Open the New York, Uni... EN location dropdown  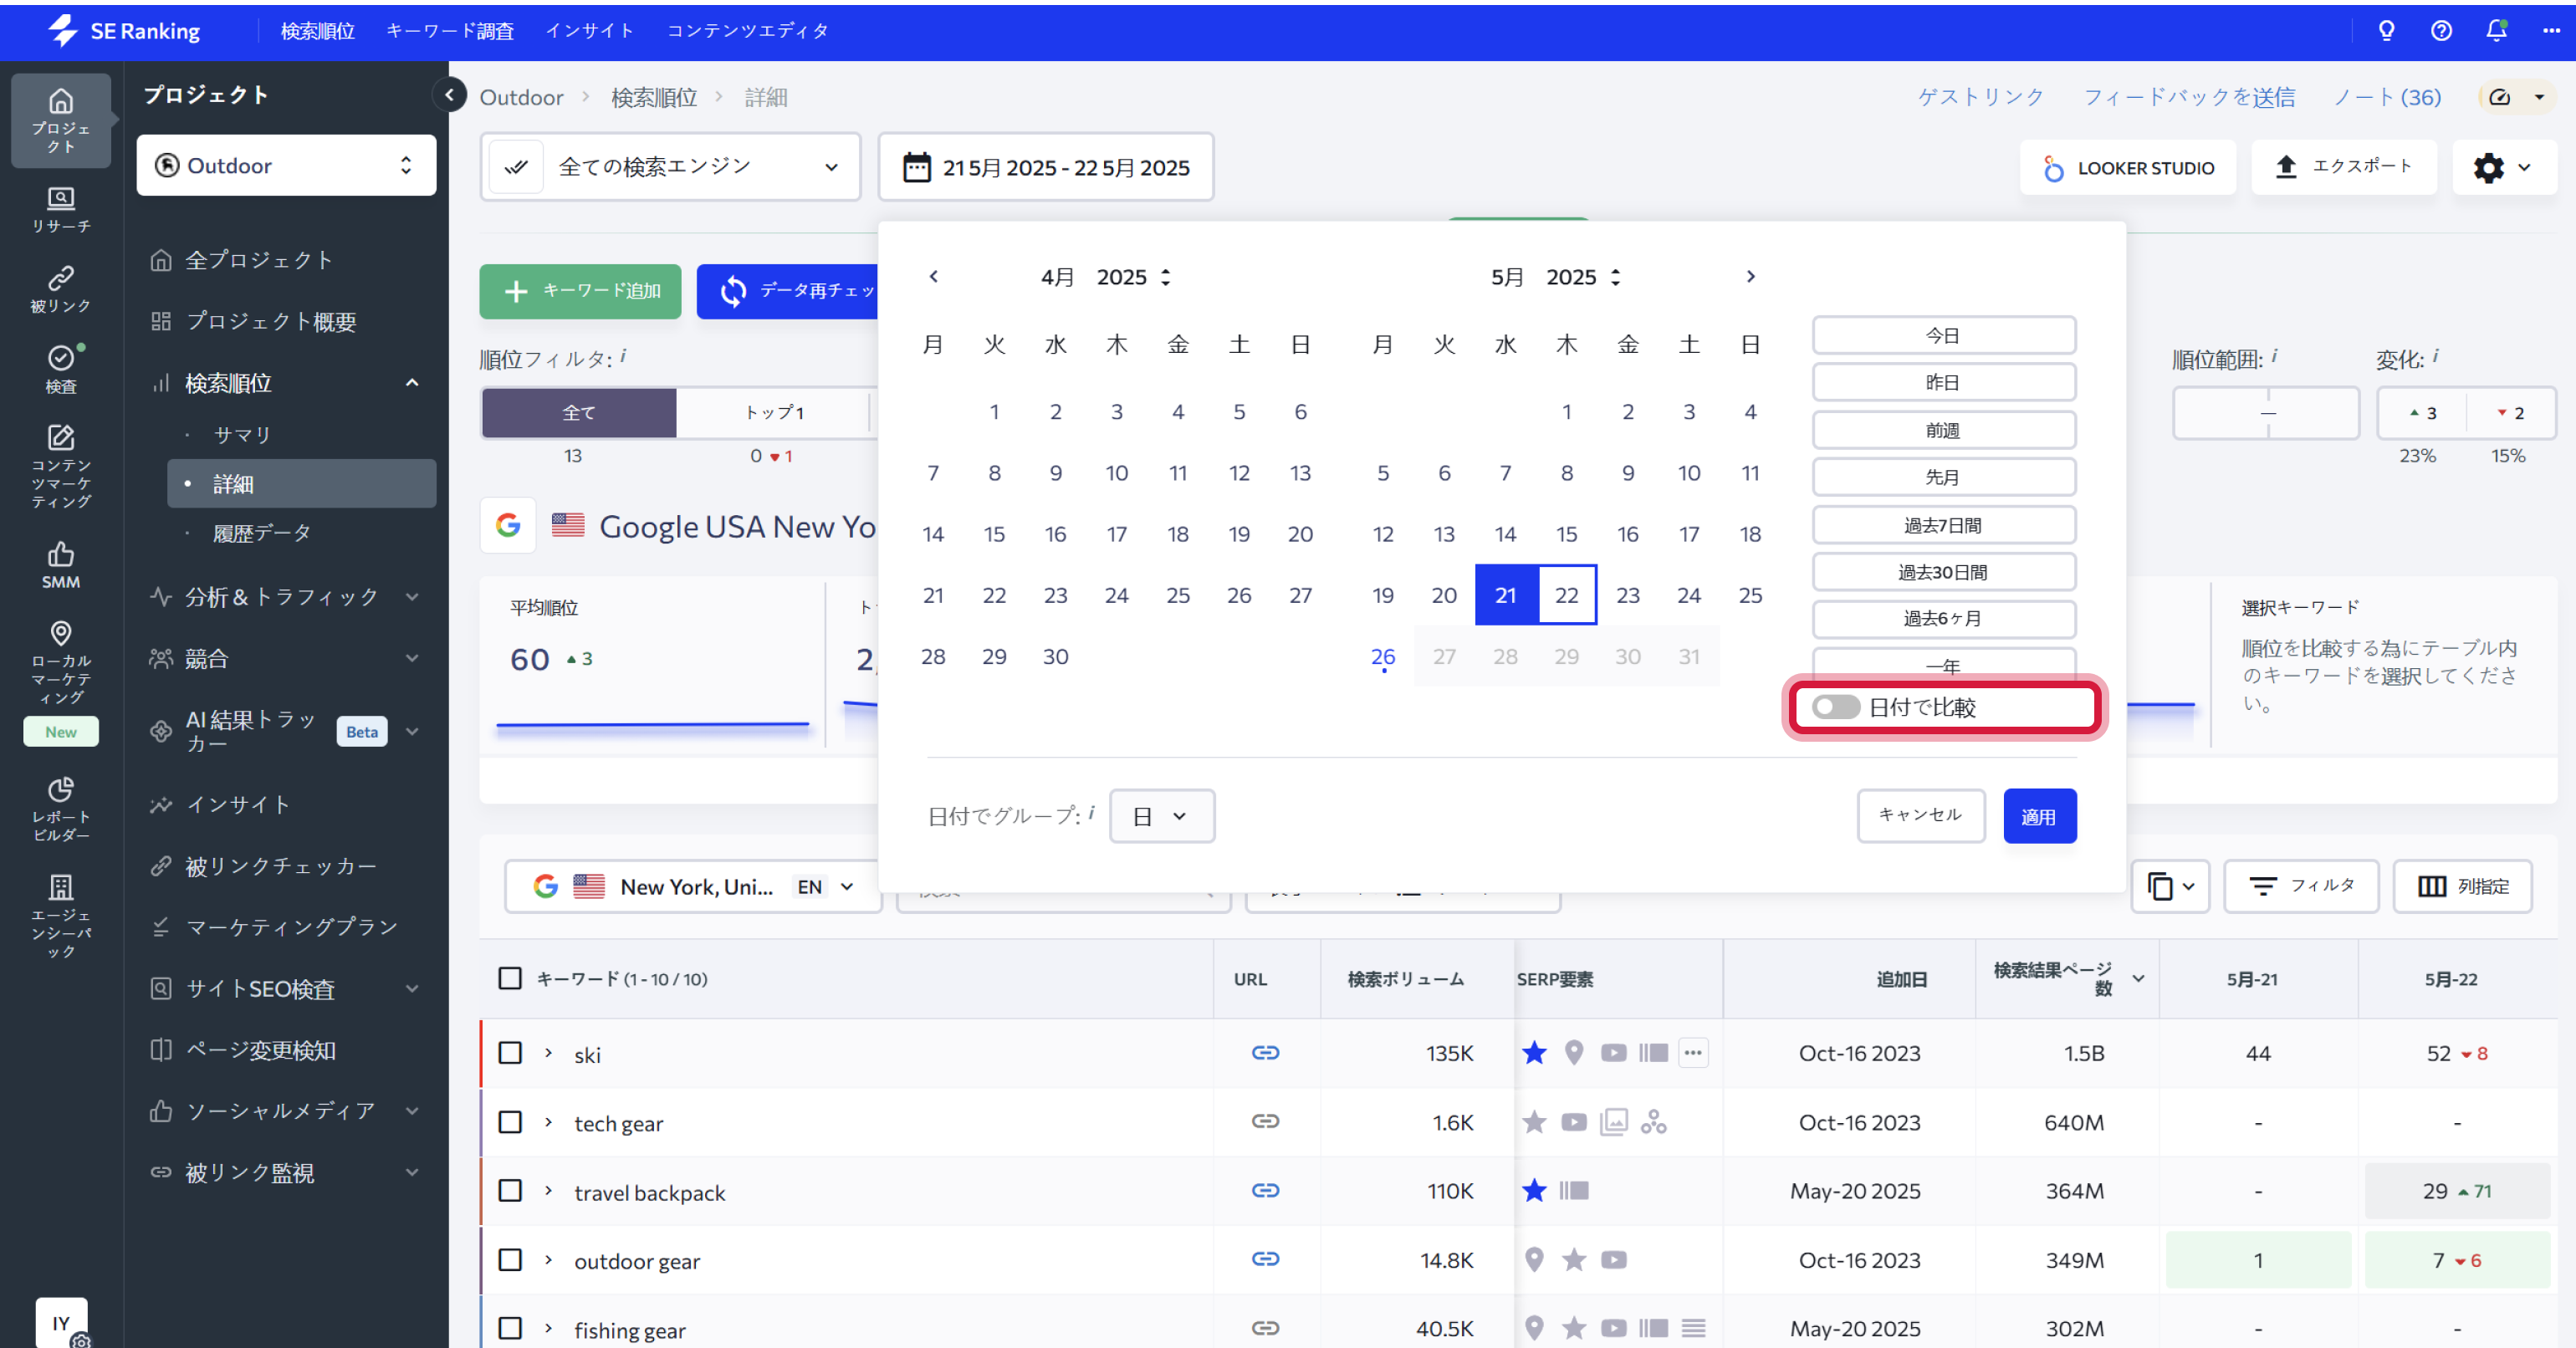(694, 886)
